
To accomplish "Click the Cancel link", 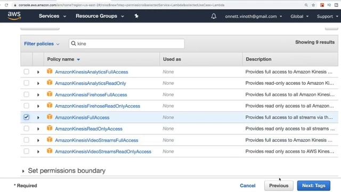I will click(247, 186).
